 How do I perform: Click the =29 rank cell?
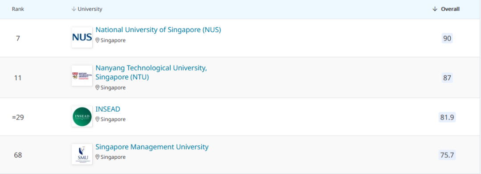(18, 117)
